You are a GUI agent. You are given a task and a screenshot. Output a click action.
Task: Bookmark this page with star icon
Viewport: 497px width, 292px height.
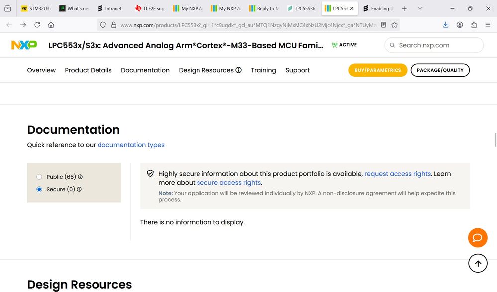pos(394,25)
